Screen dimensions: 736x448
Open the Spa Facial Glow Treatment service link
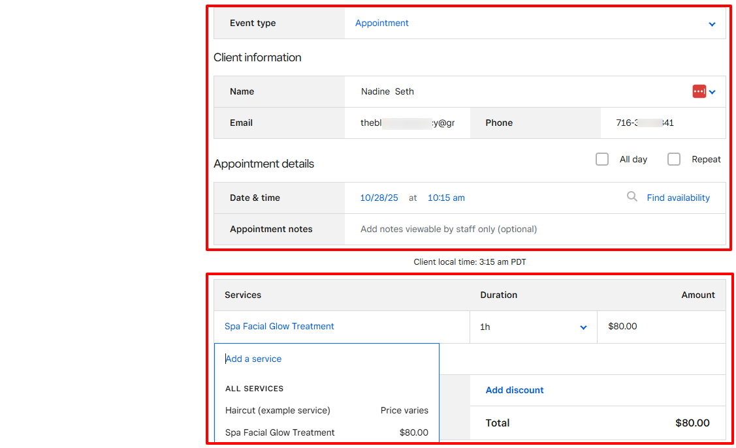280,326
